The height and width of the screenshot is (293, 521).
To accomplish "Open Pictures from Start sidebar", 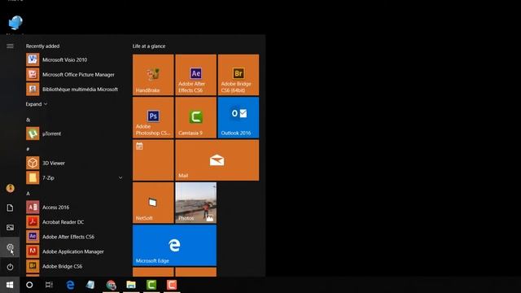I will point(10,228).
